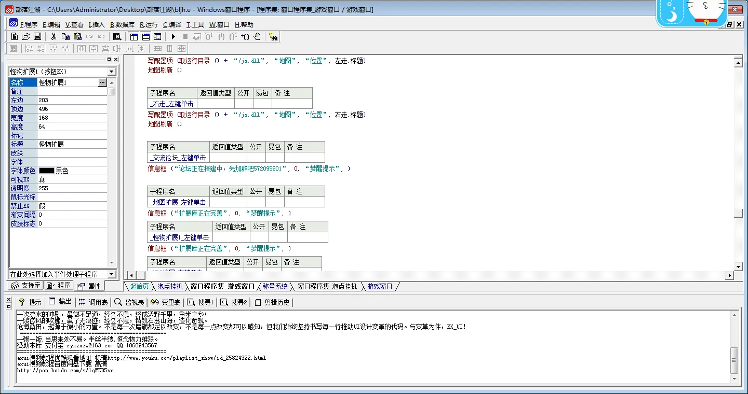Click the _交流论坛_左键单击 subroutine name

178,158
